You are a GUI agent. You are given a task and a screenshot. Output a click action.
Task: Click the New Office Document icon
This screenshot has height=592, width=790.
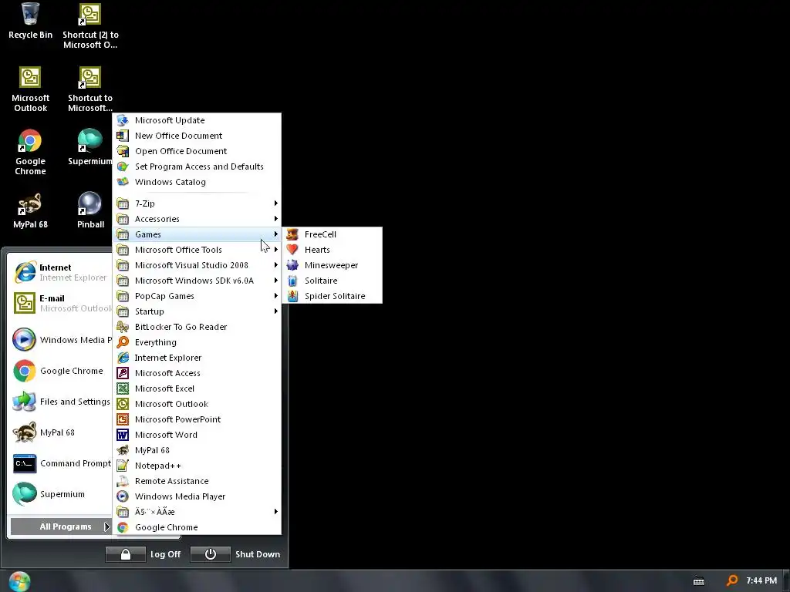tap(123, 136)
